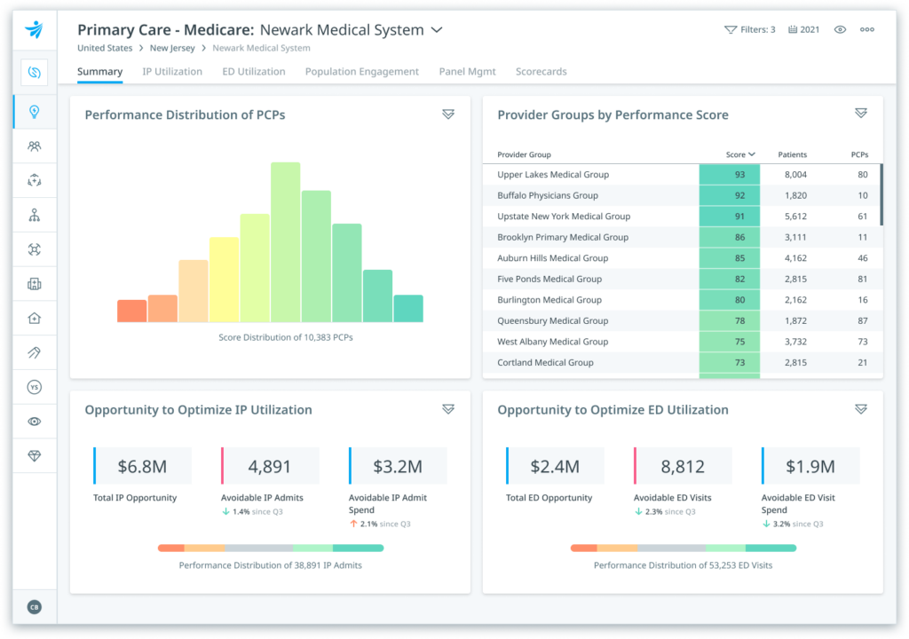
Task: Select Upper Lakes Medical Group in the table
Action: click(553, 174)
